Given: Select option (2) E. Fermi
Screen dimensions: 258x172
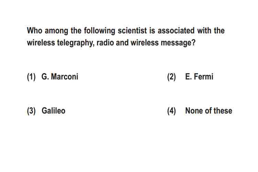Looking at the screenshot, I should pyautogui.click(x=190, y=77).
